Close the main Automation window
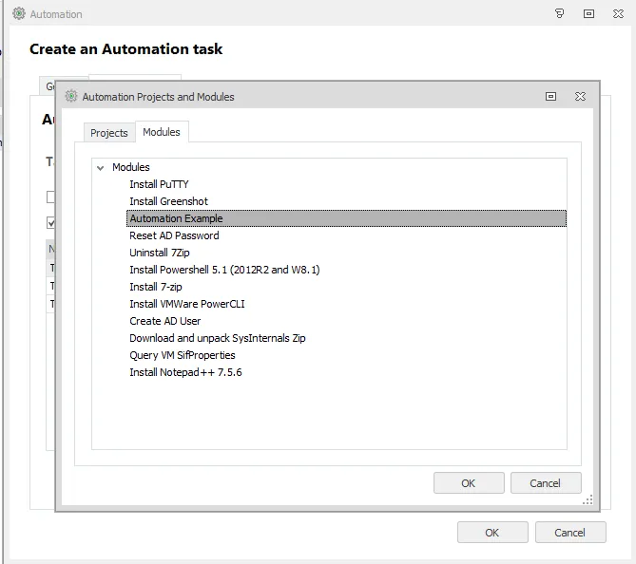This screenshot has height=564, width=636. click(x=618, y=14)
